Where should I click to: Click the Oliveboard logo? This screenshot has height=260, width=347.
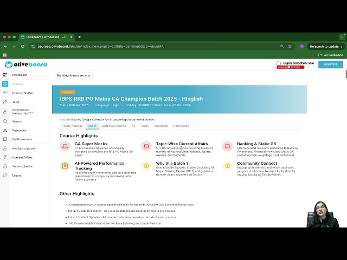(x=26, y=64)
